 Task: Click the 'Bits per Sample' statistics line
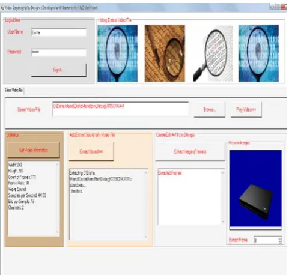[x=21, y=201]
